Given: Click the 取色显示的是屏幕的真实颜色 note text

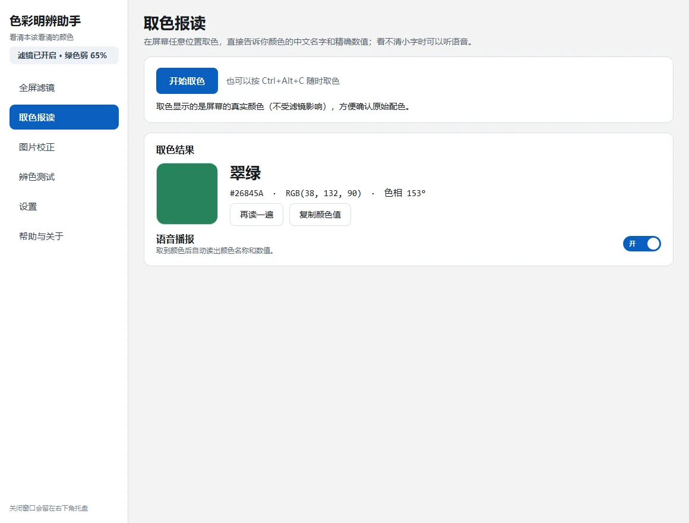Looking at the screenshot, I should click(283, 106).
